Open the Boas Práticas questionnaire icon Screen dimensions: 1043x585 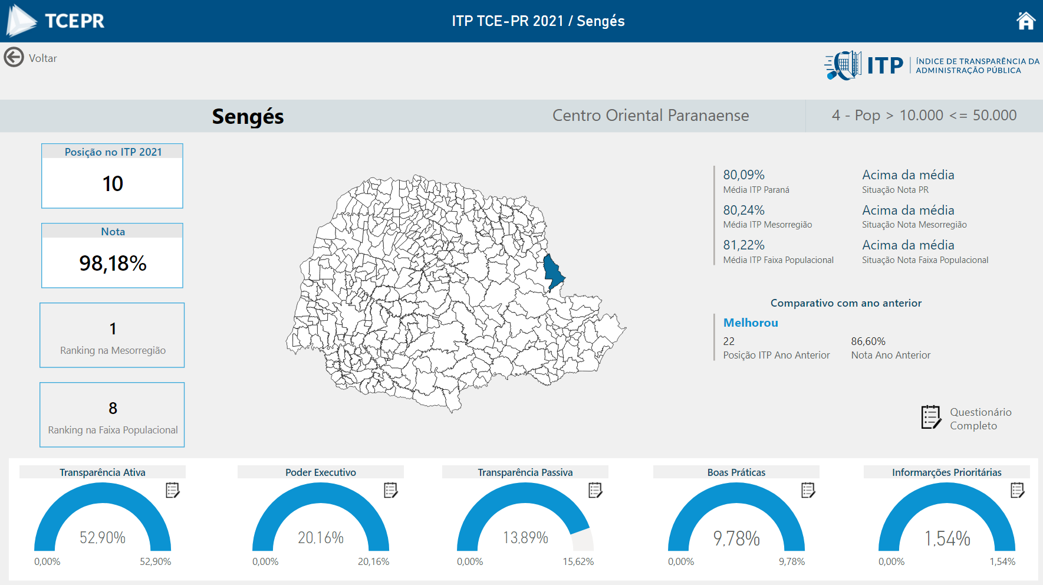[x=808, y=490]
